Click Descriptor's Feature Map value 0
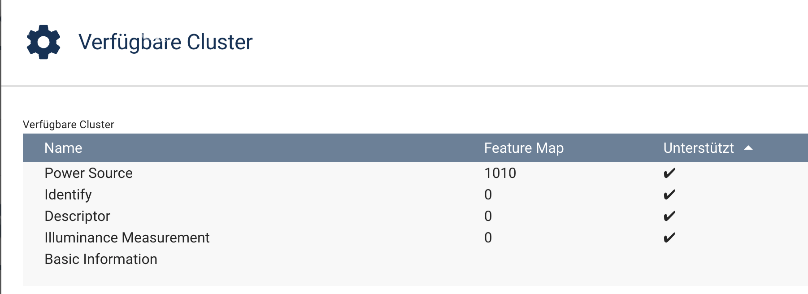The height and width of the screenshot is (294, 808). 488,216
